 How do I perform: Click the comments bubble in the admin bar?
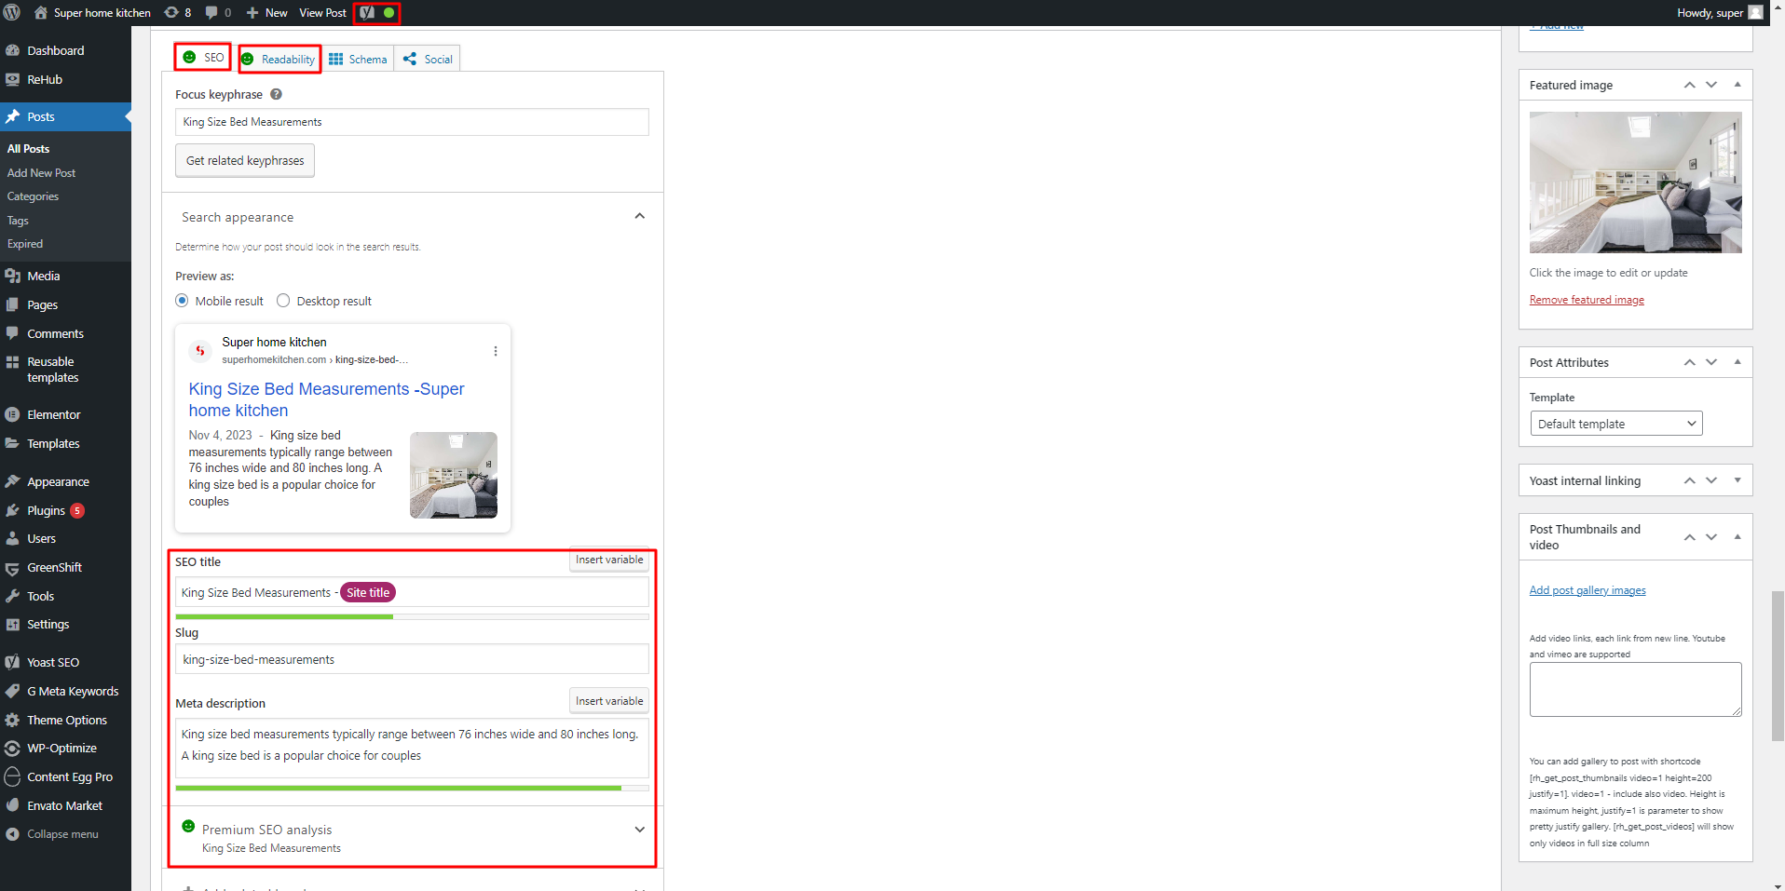click(212, 12)
